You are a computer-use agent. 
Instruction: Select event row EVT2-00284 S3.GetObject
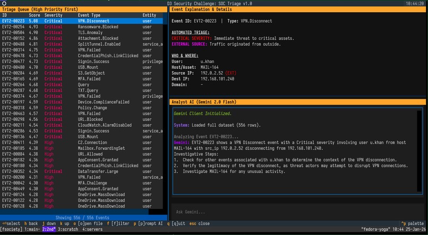(x=81, y=73)
